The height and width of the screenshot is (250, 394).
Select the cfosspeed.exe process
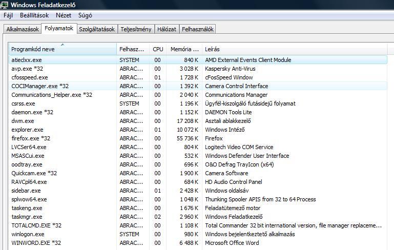click(x=198, y=77)
